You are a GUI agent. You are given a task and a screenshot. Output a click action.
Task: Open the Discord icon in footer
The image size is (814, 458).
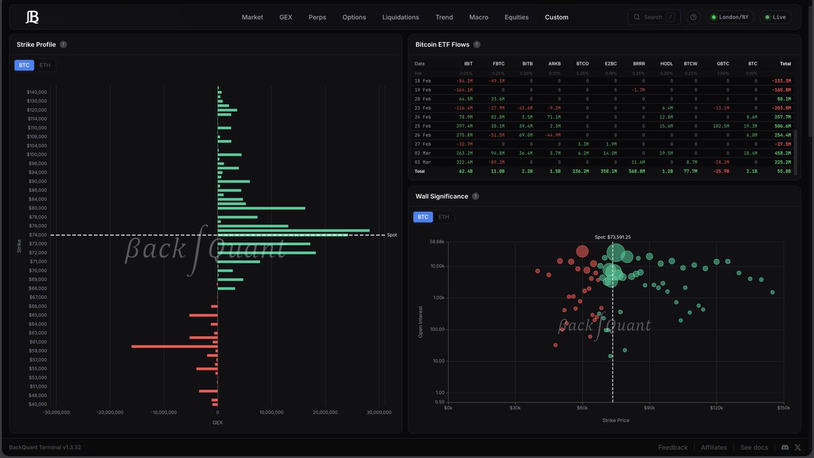coord(785,447)
